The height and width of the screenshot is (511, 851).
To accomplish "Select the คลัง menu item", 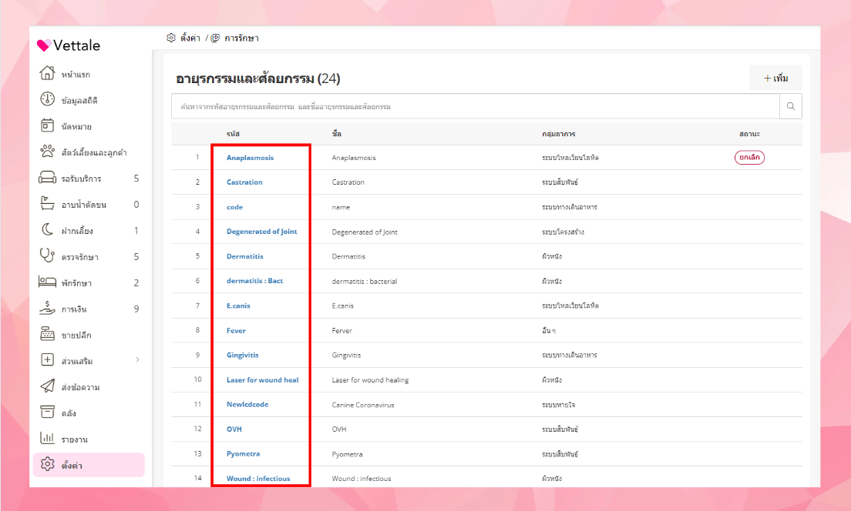I will click(69, 412).
